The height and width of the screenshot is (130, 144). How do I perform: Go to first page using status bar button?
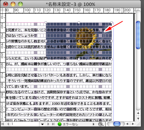tap(2, 124)
